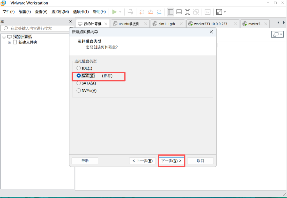Click the 下一步(N) button

point(172,161)
